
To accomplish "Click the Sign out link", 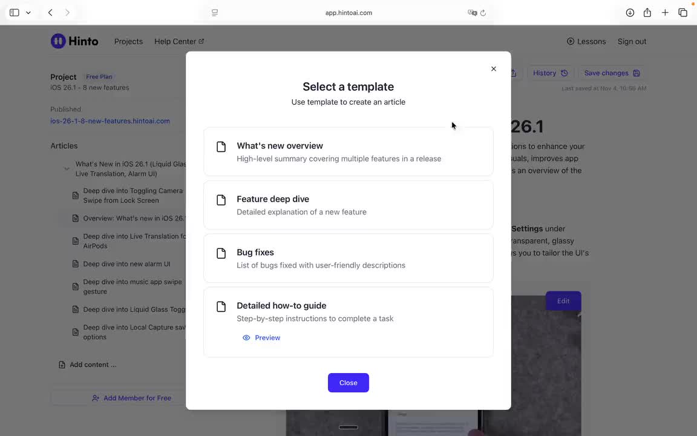I will tap(632, 41).
